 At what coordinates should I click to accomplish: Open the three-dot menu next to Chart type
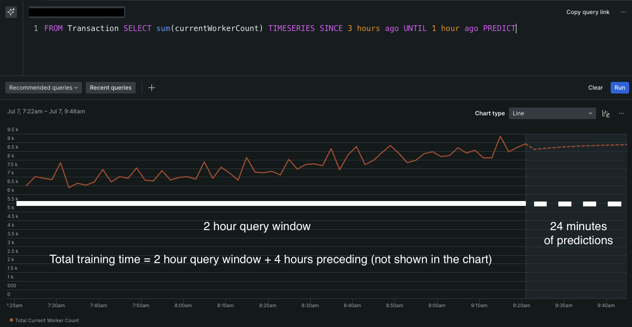click(x=621, y=113)
